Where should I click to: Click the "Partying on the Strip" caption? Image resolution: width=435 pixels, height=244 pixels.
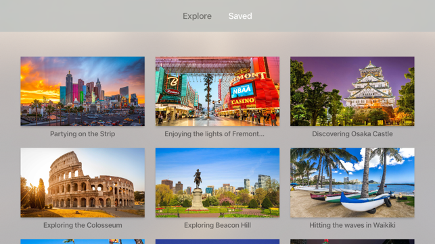point(83,134)
